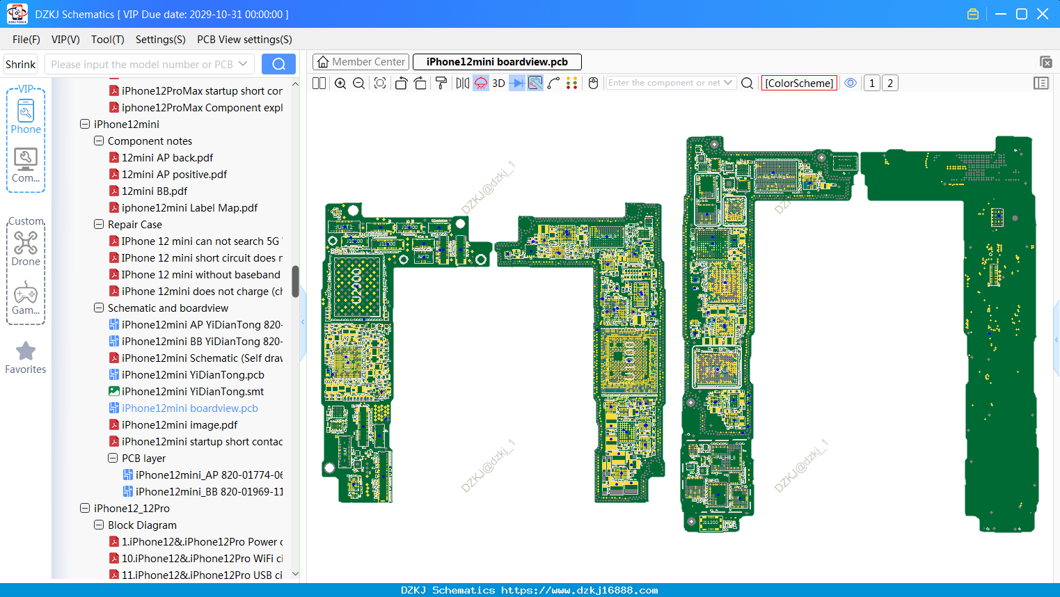Screen dimensions: 1060x597
Task: Open the File(F) menu
Action: point(26,40)
